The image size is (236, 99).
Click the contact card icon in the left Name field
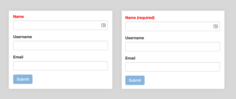[103, 25]
